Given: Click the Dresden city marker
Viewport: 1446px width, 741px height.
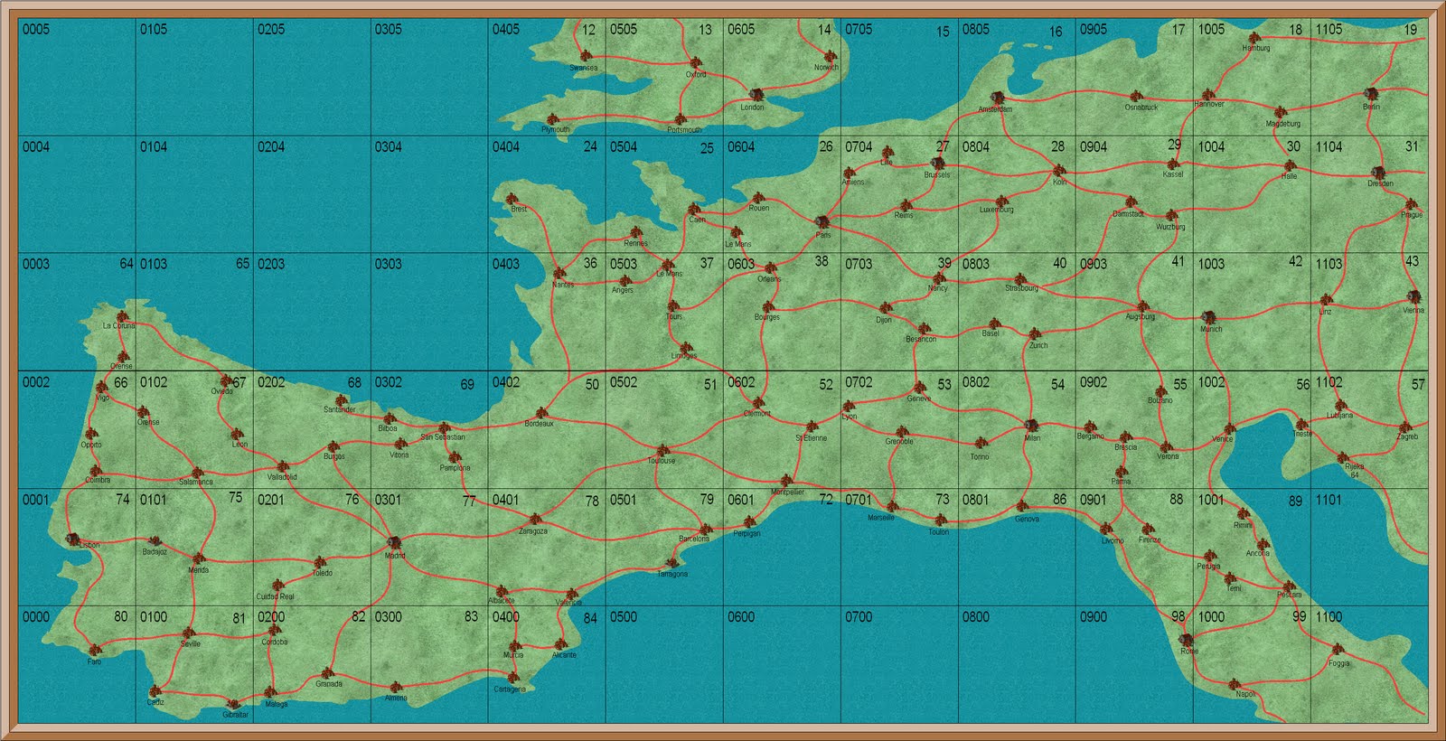Looking at the screenshot, I should click(1378, 172).
